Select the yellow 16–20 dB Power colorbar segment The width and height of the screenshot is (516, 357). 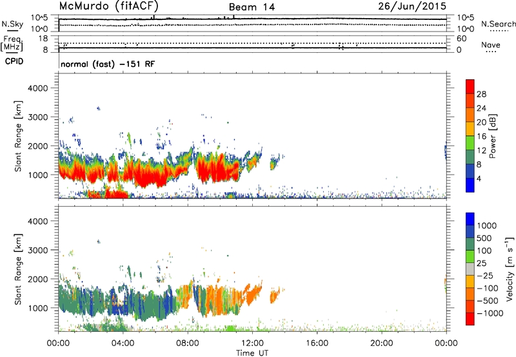coord(470,129)
